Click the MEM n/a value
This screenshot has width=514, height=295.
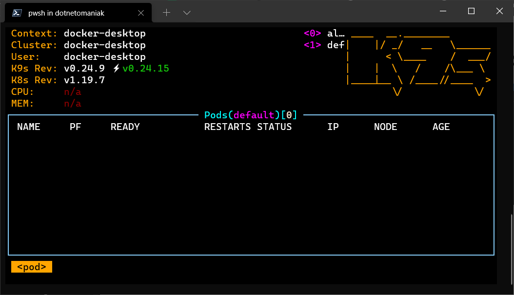pos(73,104)
